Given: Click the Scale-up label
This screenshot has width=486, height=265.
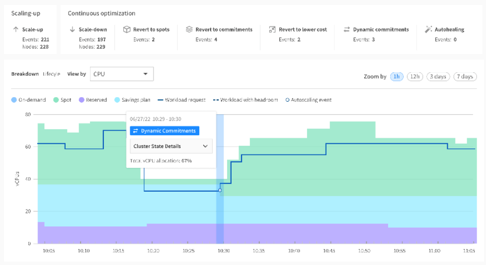Looking at the screenshot, I should (32, 30).
